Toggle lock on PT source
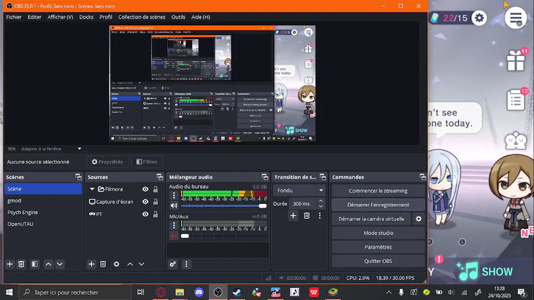534x300 pixels. tap(155, 214)
